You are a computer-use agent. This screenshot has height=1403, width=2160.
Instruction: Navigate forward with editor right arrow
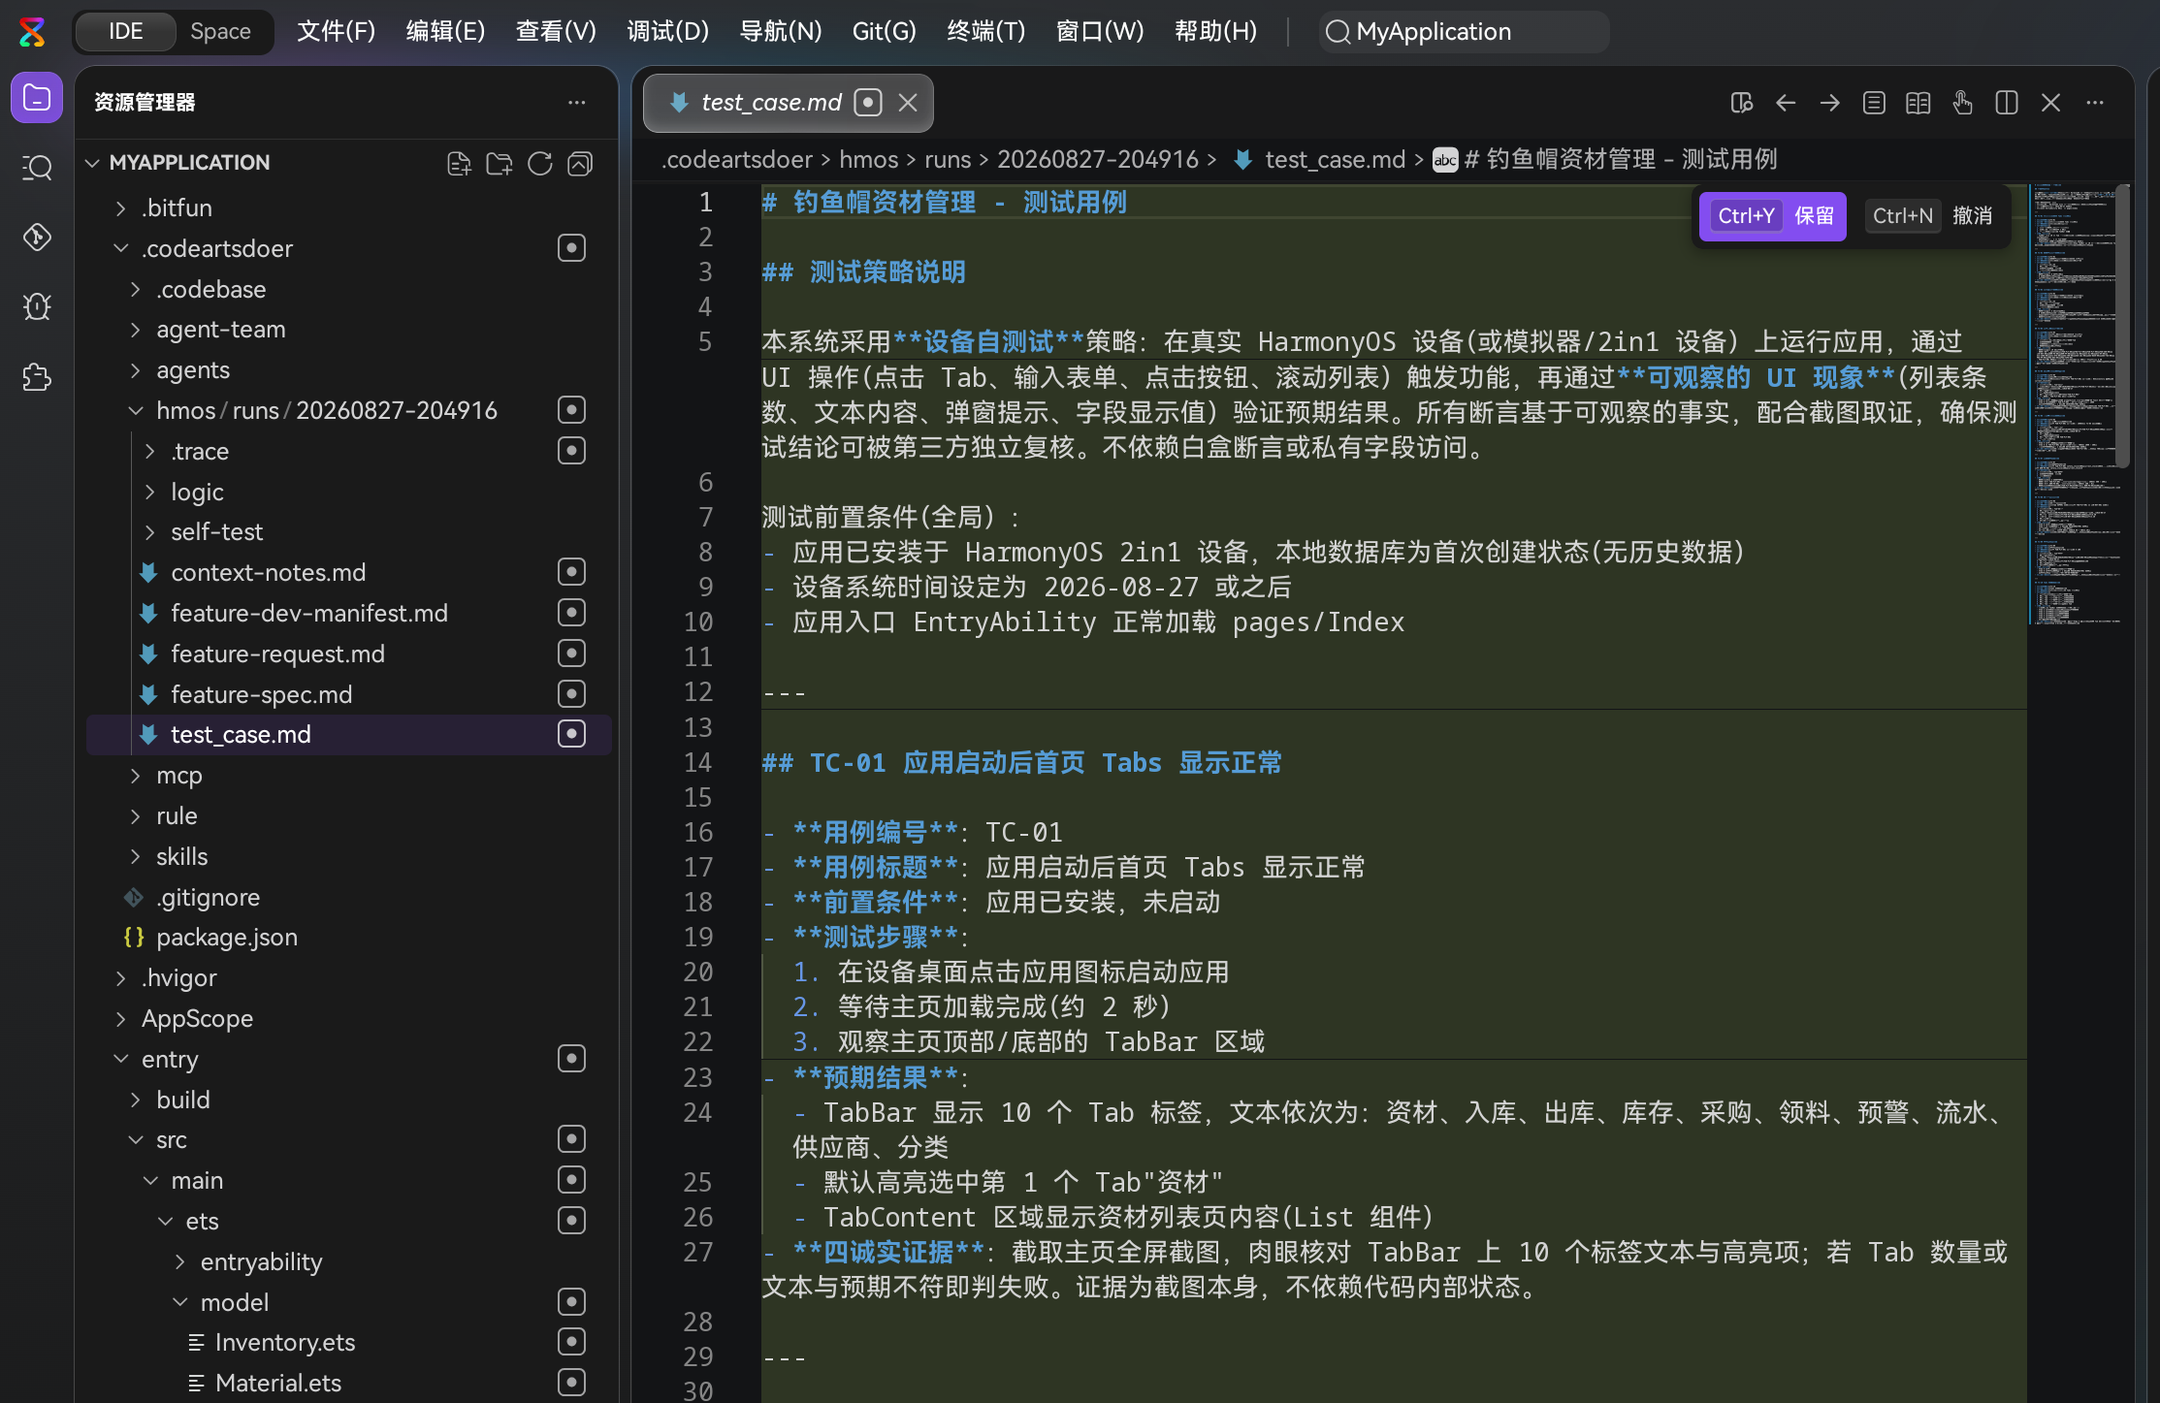(1830, 103)
